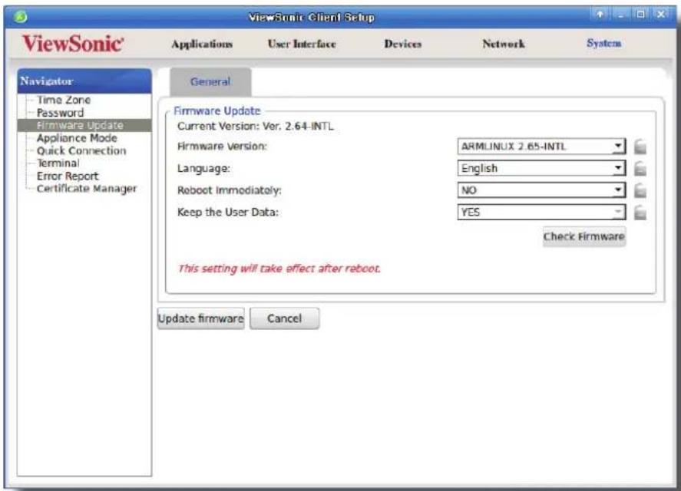Screen dimensions: 681x491
Task: Open the Devices menu
Action: coord(402,44)
